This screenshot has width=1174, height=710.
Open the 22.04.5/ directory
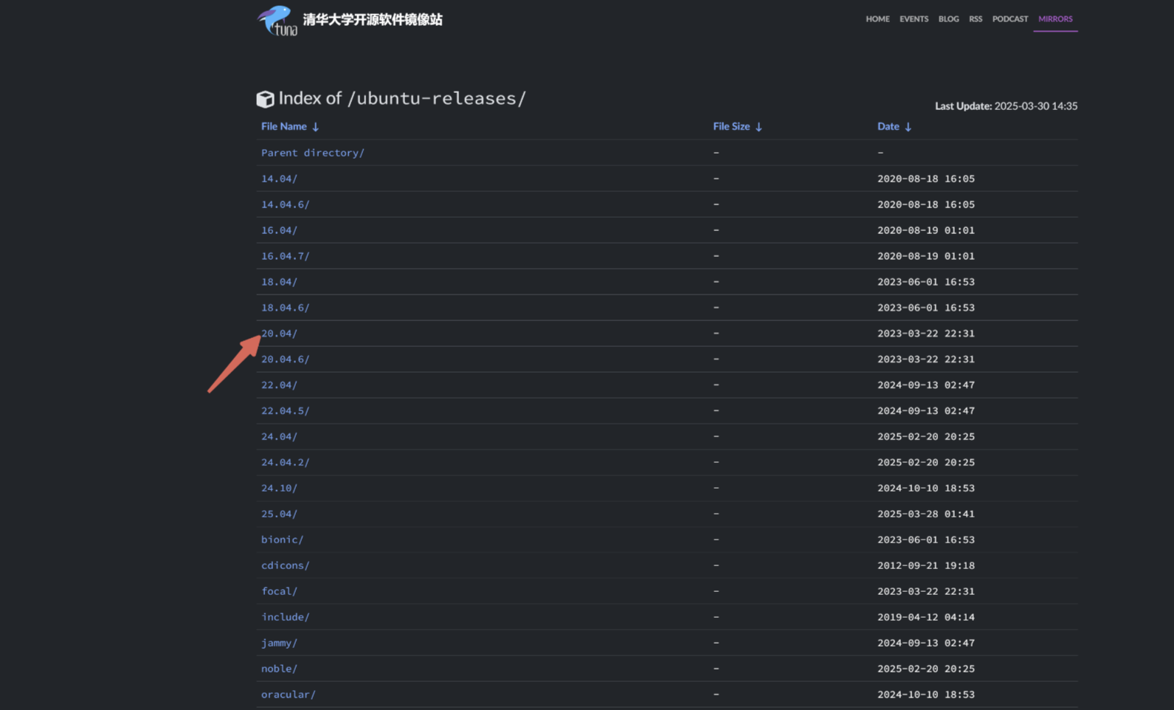tap(286, 411)
